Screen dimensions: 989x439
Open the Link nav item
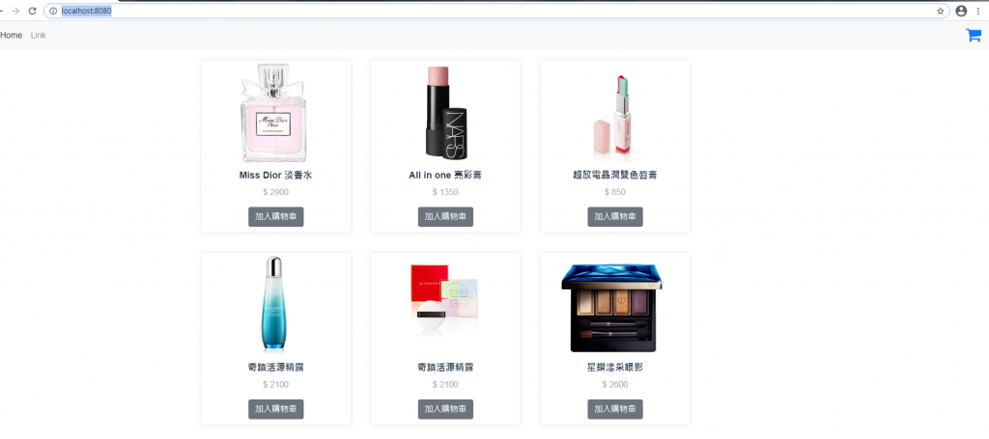click(x=39, y=36)
